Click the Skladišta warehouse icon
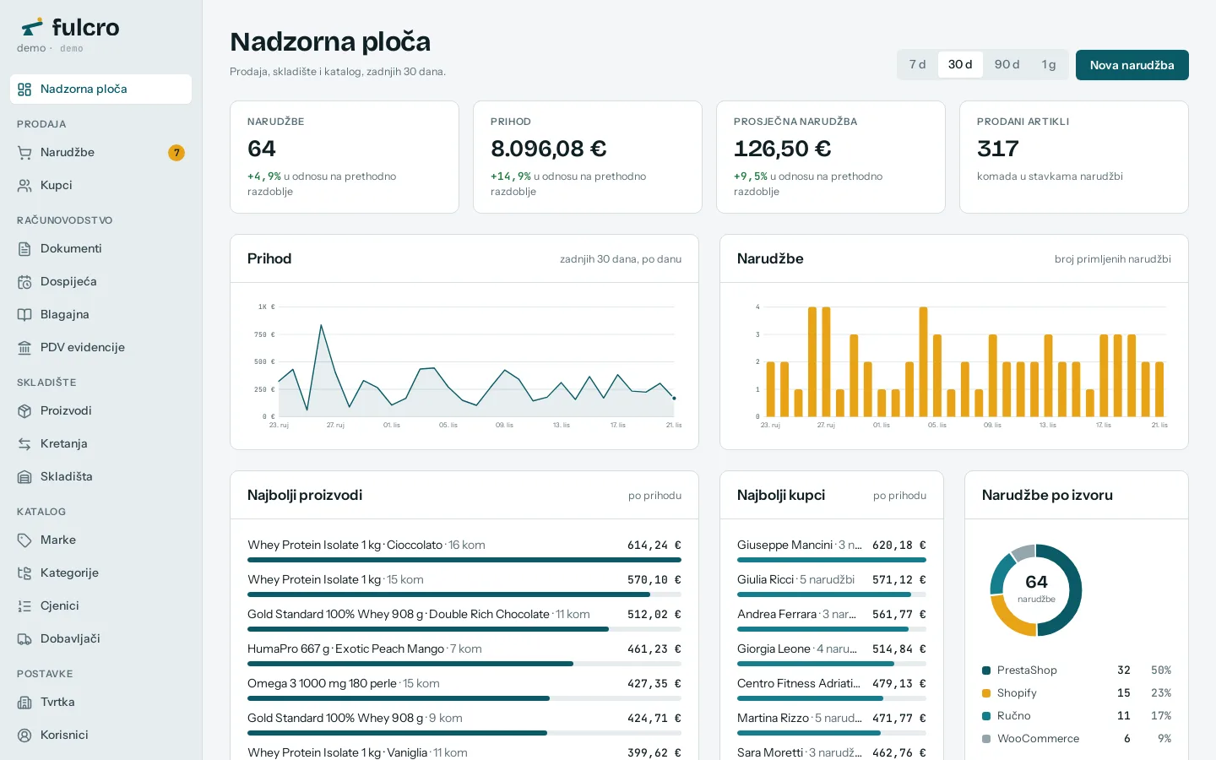This screenshot has width=1216, height=760. [x=24, y=477]
